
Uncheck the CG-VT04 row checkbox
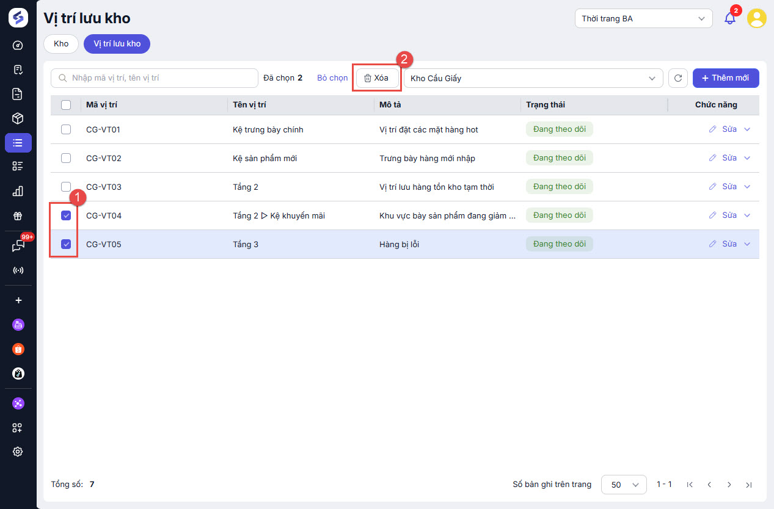click(x=66, y=215)
